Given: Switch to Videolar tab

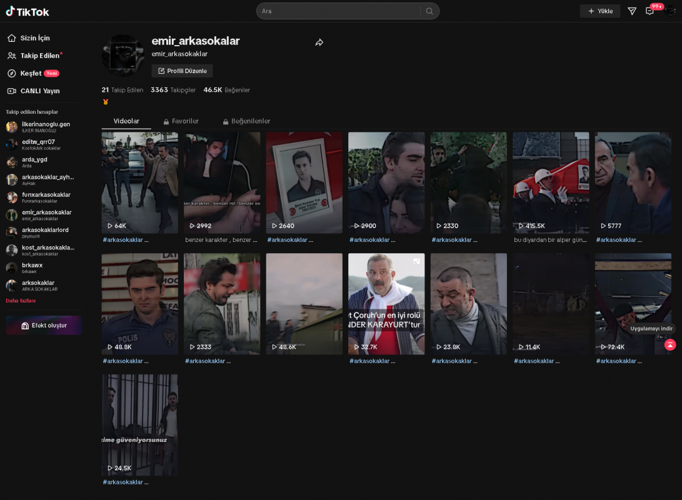Looking at the screenshot, I should pos(126,121).
